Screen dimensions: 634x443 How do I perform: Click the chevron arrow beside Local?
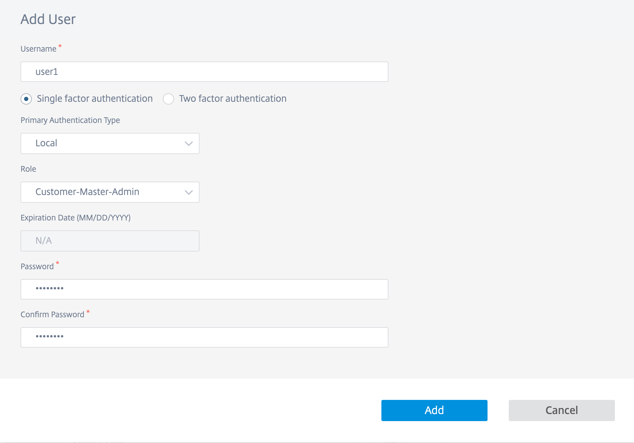click(x=189, y=143)
